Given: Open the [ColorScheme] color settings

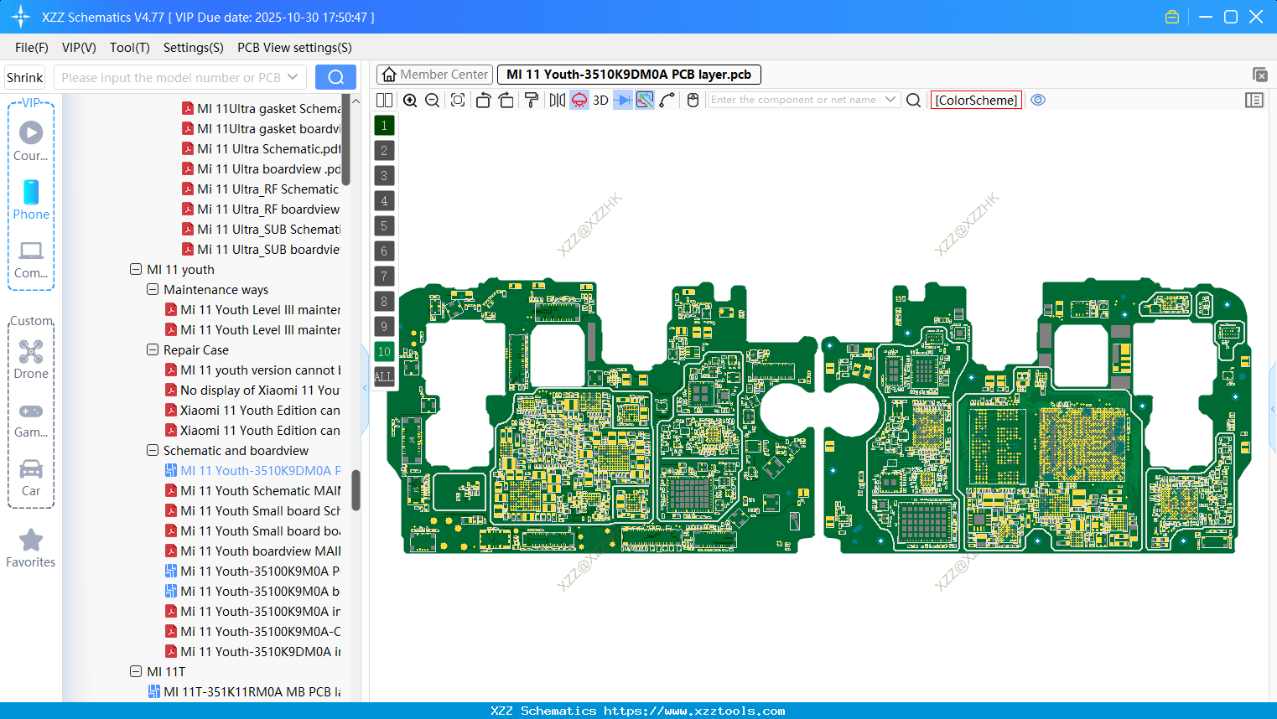Looking at the screenshot, I should click(x=975, y=100).
